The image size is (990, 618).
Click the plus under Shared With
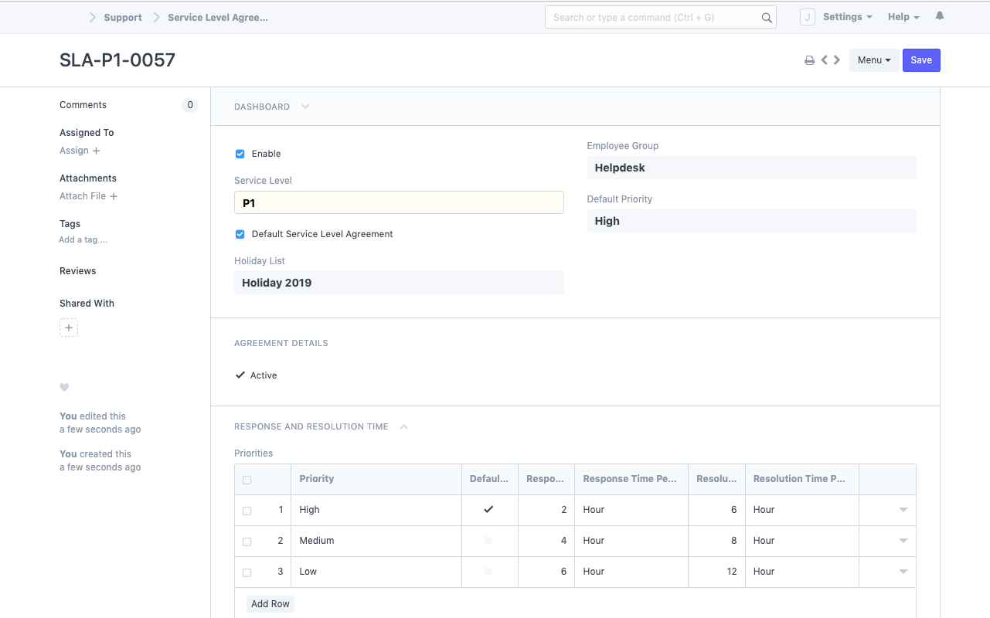[69, 328]
